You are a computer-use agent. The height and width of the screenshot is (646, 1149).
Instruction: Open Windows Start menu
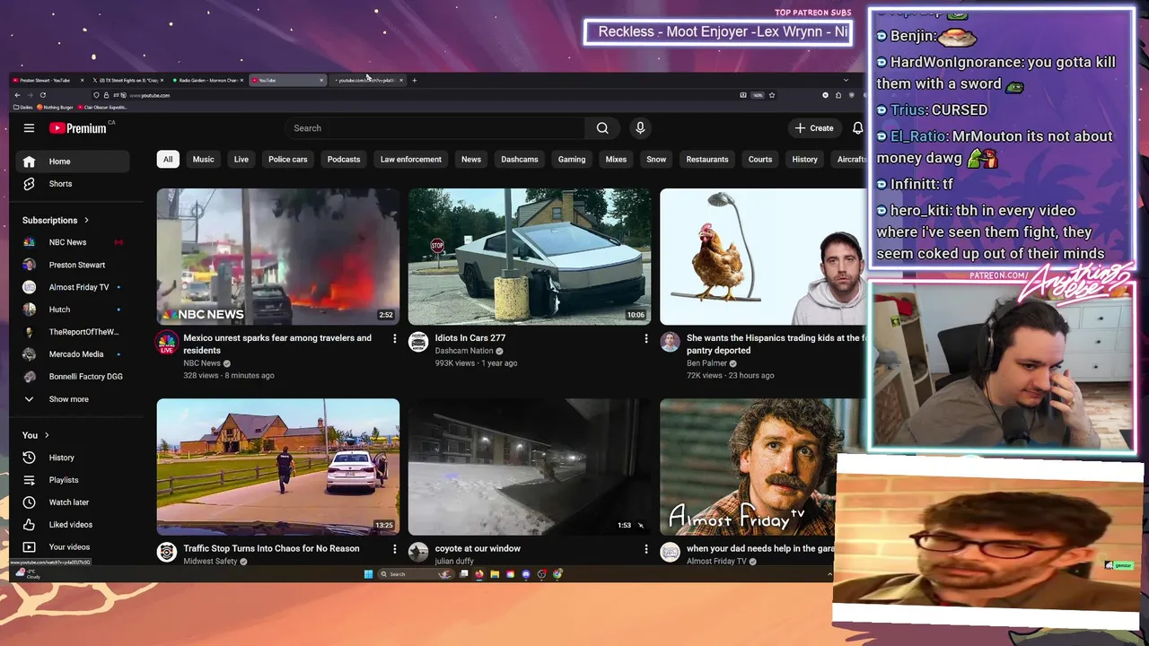[368, 574]
